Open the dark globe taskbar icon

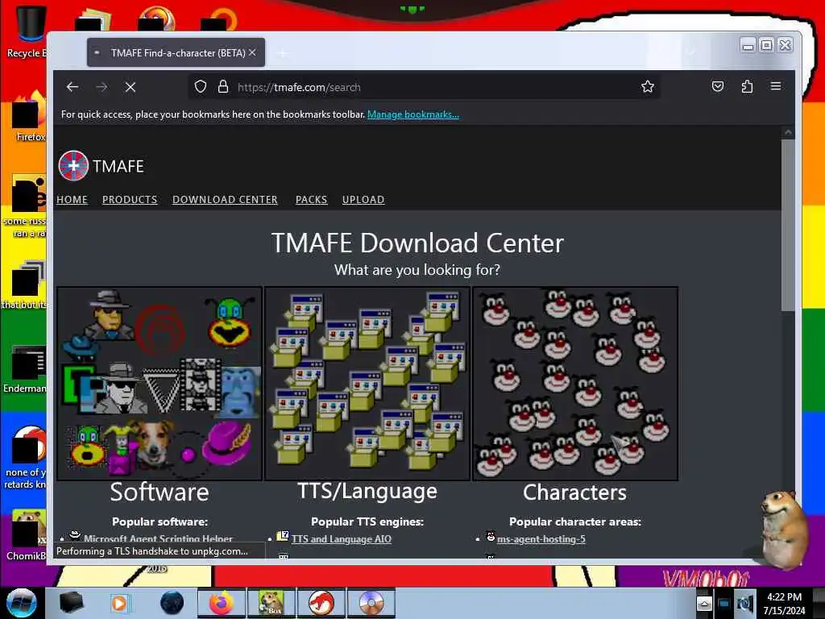point(172,603)
